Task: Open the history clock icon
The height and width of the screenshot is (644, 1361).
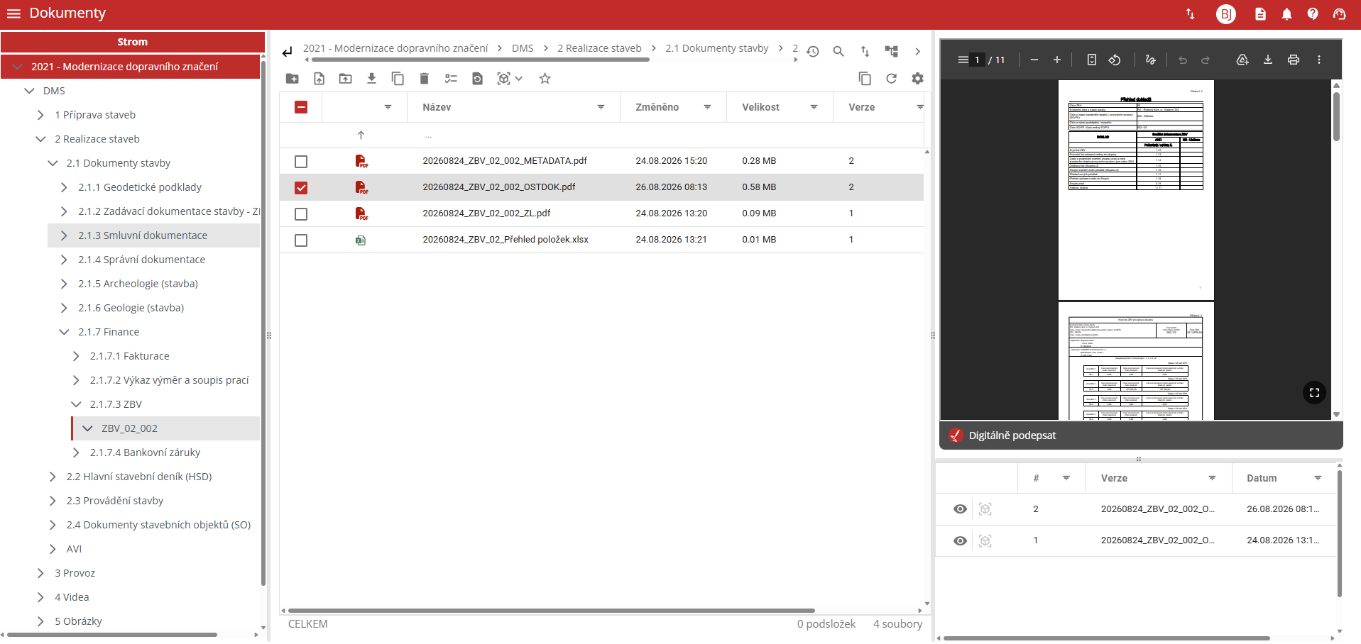Action: coord(813,51)
